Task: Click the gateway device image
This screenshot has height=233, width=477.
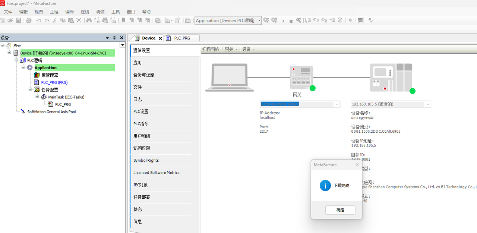Action: (301, 78)
